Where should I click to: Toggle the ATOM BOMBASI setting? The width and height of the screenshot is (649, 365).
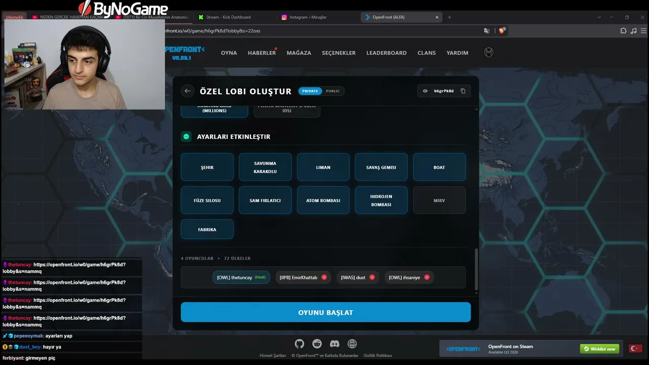coord(323,200)
